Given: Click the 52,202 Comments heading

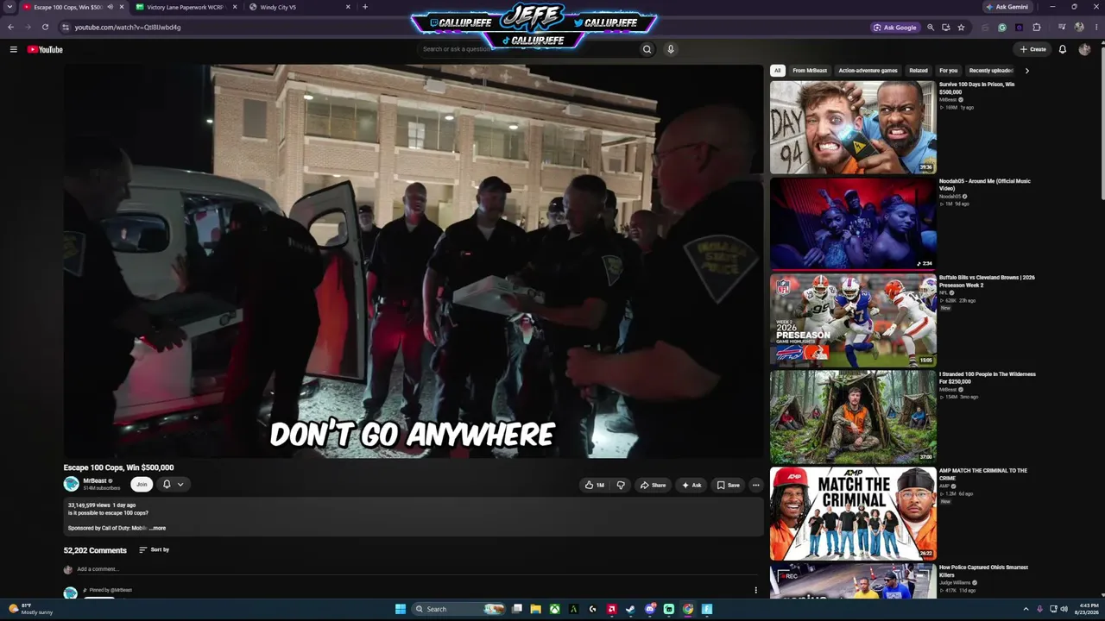Looking at the screenshot, I should (x=95, y=550).
